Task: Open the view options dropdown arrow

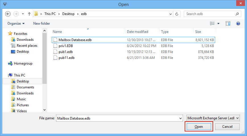Action: 218,24
